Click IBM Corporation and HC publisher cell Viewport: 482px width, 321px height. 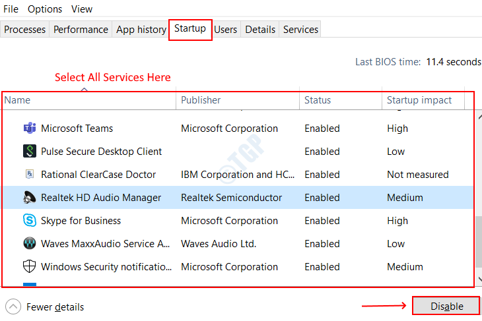[x=238, y=174]
